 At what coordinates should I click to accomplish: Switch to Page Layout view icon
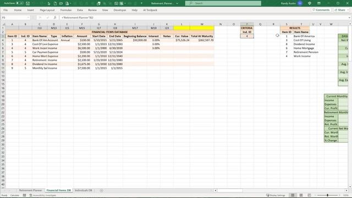point(301,195)
